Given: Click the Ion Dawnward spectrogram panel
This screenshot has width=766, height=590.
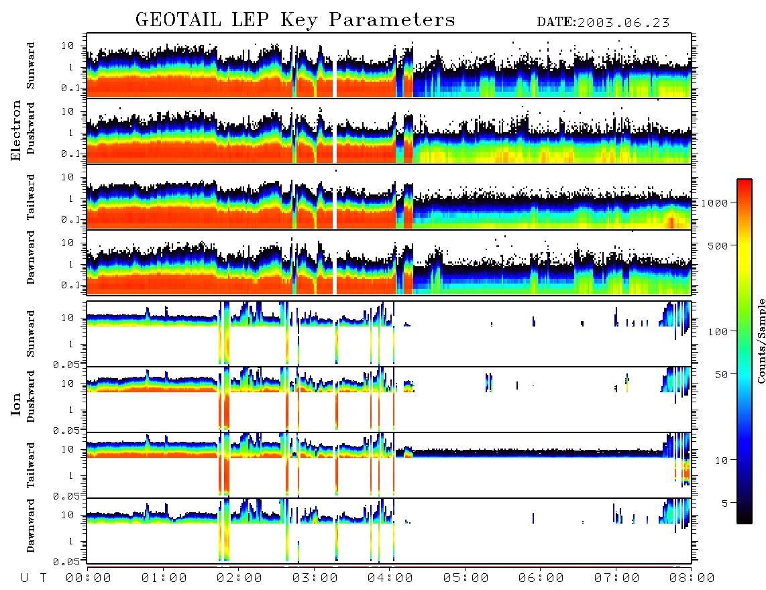Looking at the screenshot, I should tap(389, 531).
